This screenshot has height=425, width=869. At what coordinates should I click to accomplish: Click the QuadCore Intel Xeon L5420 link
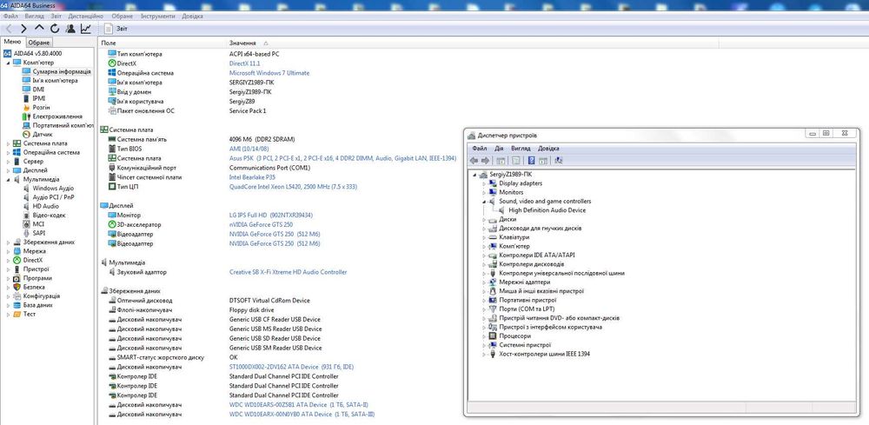tap(293, 187)
